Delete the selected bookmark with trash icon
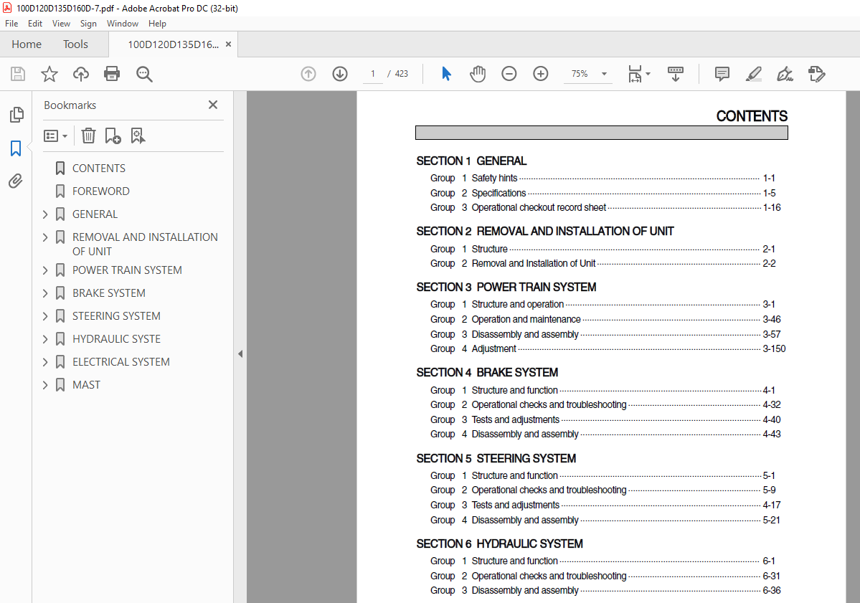 click(x=88, y=136)
